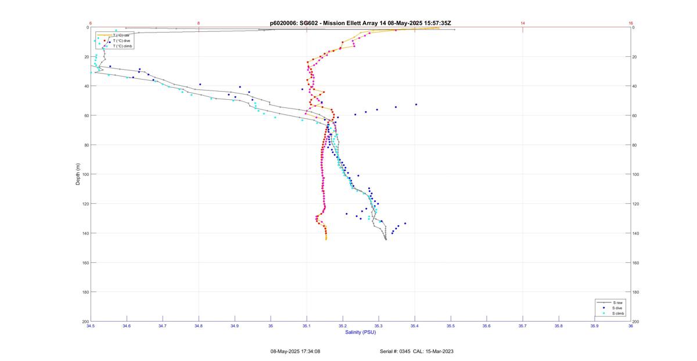
Task: Click salinity tick label 35.8
Action: 559,326
